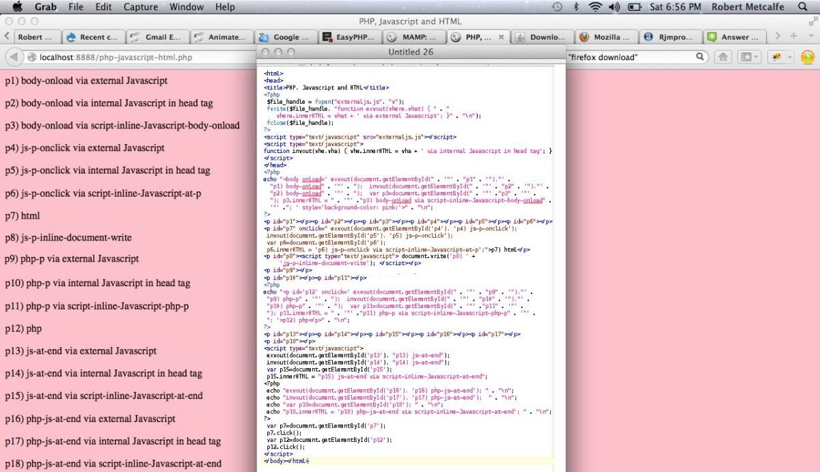Click the Bluetooth menu bar icon
The height and width of the screenshot is (472, 820).
576,7
